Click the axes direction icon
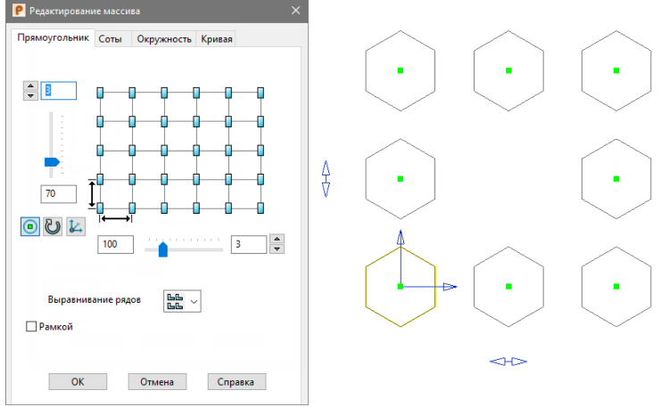This screenshot has width=669, height=407. pos(76,227)
